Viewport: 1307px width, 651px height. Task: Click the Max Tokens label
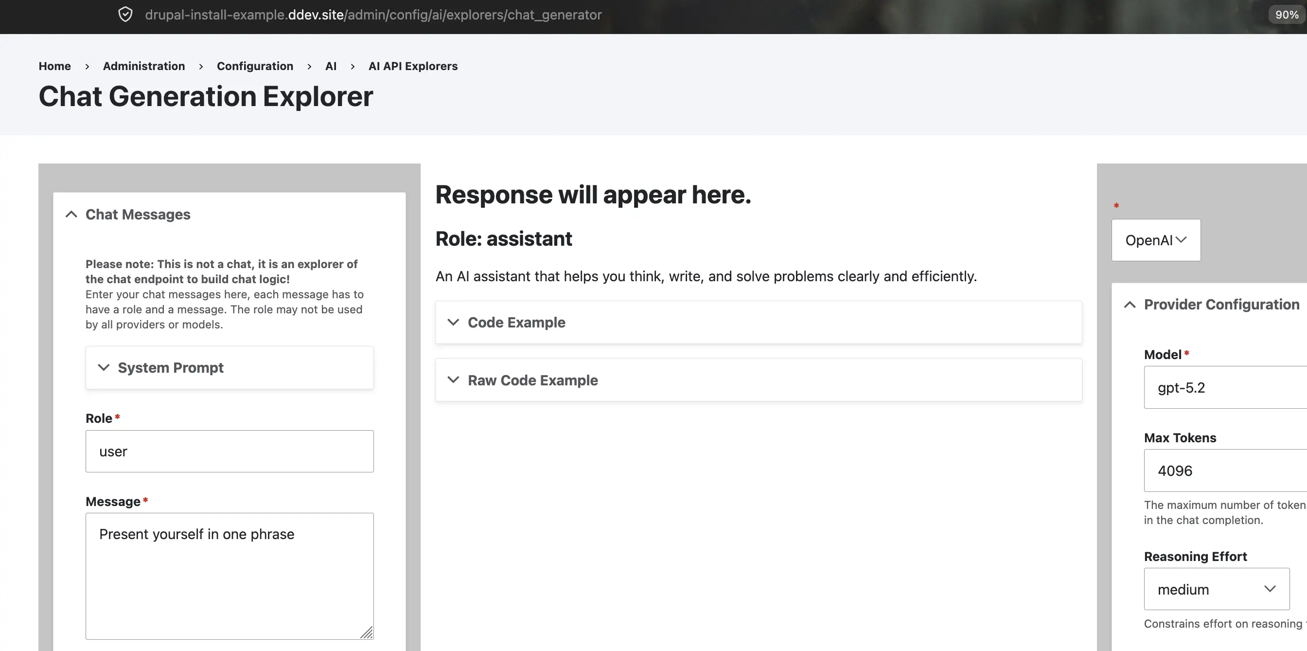click(x=1180, y=438)
